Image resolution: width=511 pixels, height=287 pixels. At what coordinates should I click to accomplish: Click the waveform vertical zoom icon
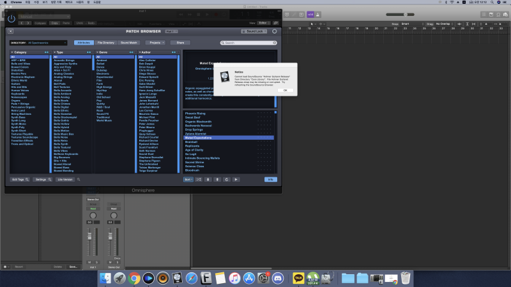(x=459, y=24)
